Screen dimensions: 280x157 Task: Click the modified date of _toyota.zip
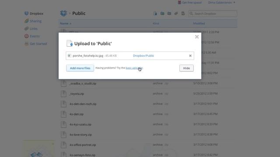coord(205,93)
